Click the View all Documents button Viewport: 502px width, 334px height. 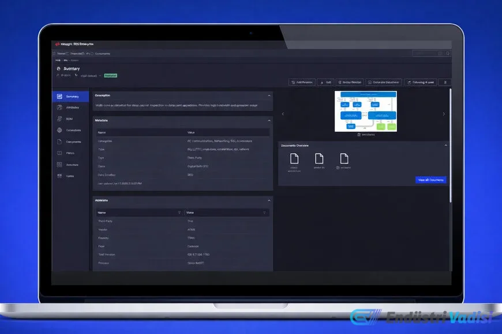tap(430, 180)
